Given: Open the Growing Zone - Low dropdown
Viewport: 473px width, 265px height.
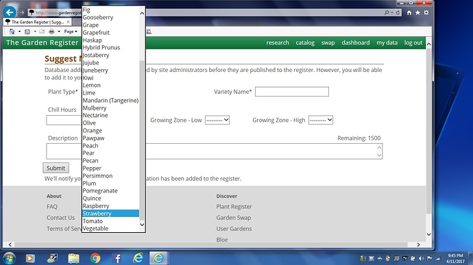Looking at the screenshot, I should coord(217,120).
